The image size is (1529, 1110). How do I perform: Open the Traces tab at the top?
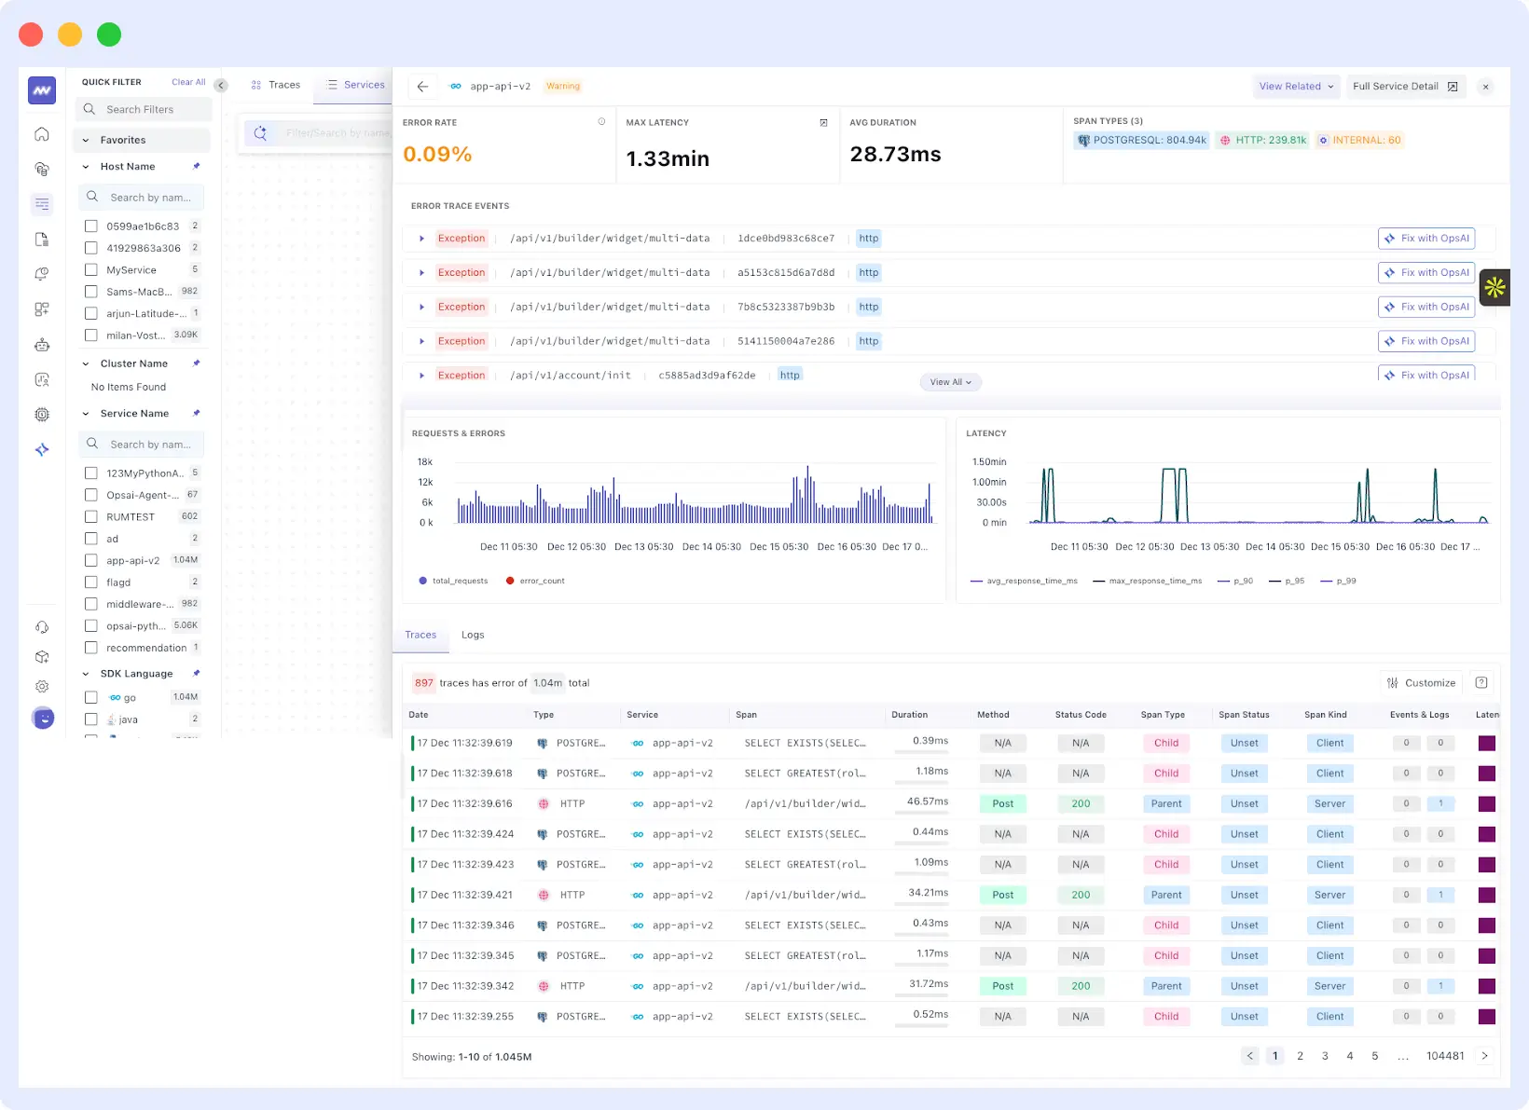point(283,84)
